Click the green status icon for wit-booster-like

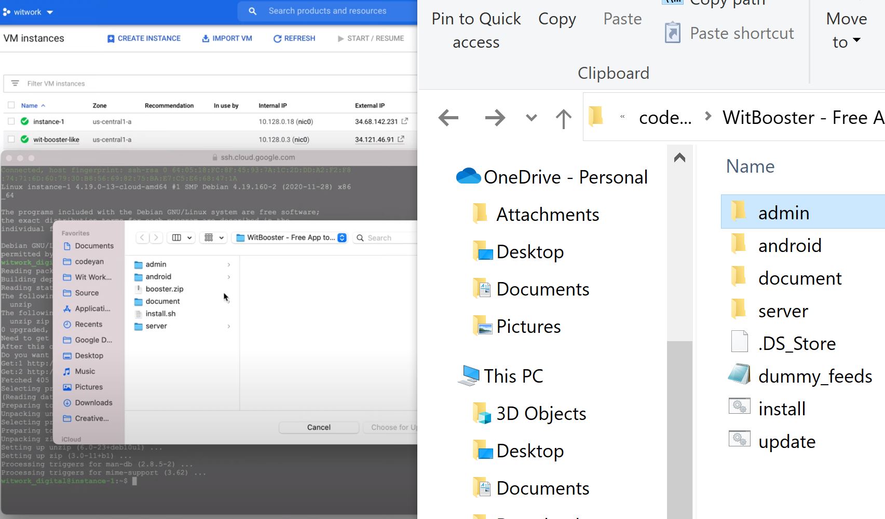pyautogui.click(x=24, y=139)
